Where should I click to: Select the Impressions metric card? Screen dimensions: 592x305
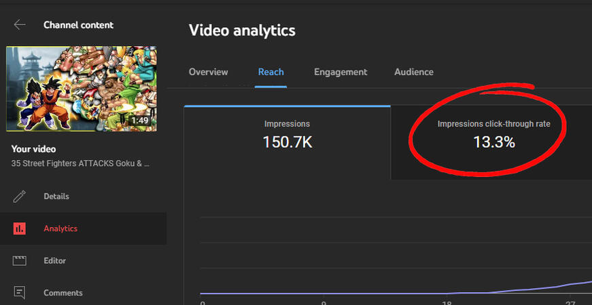(x=288, y=143)
